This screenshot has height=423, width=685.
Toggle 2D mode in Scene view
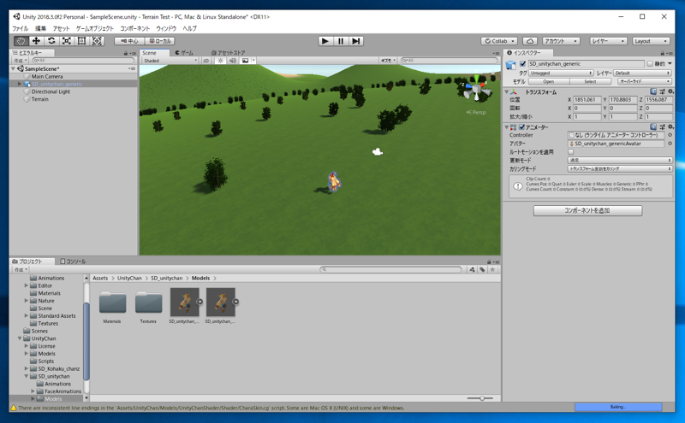(205, 61)
